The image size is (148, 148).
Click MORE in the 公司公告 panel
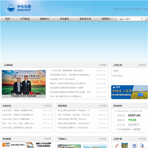tap(142, 65)
